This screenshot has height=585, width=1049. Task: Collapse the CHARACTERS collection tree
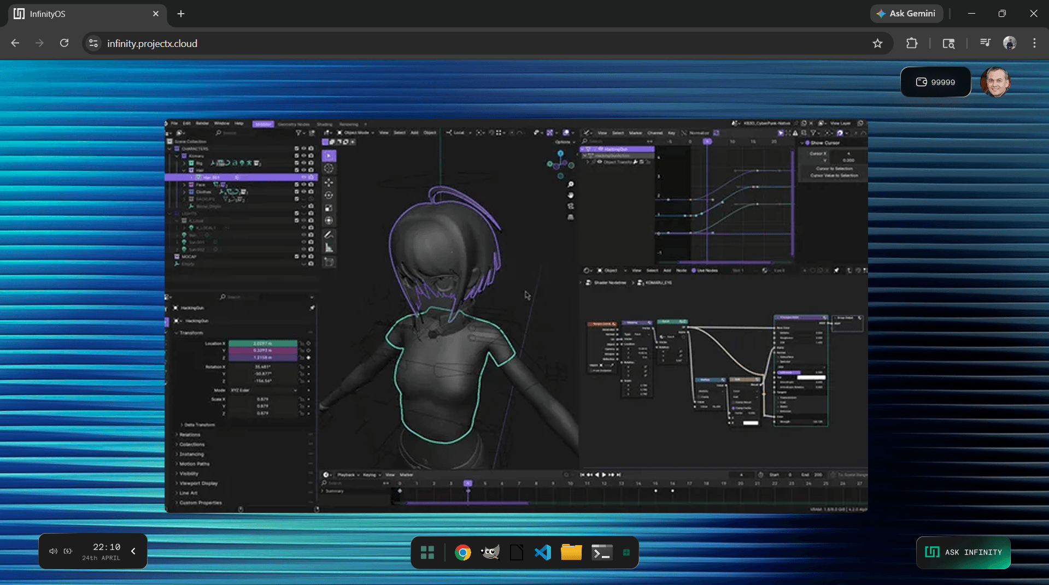[x=169, y=149]
